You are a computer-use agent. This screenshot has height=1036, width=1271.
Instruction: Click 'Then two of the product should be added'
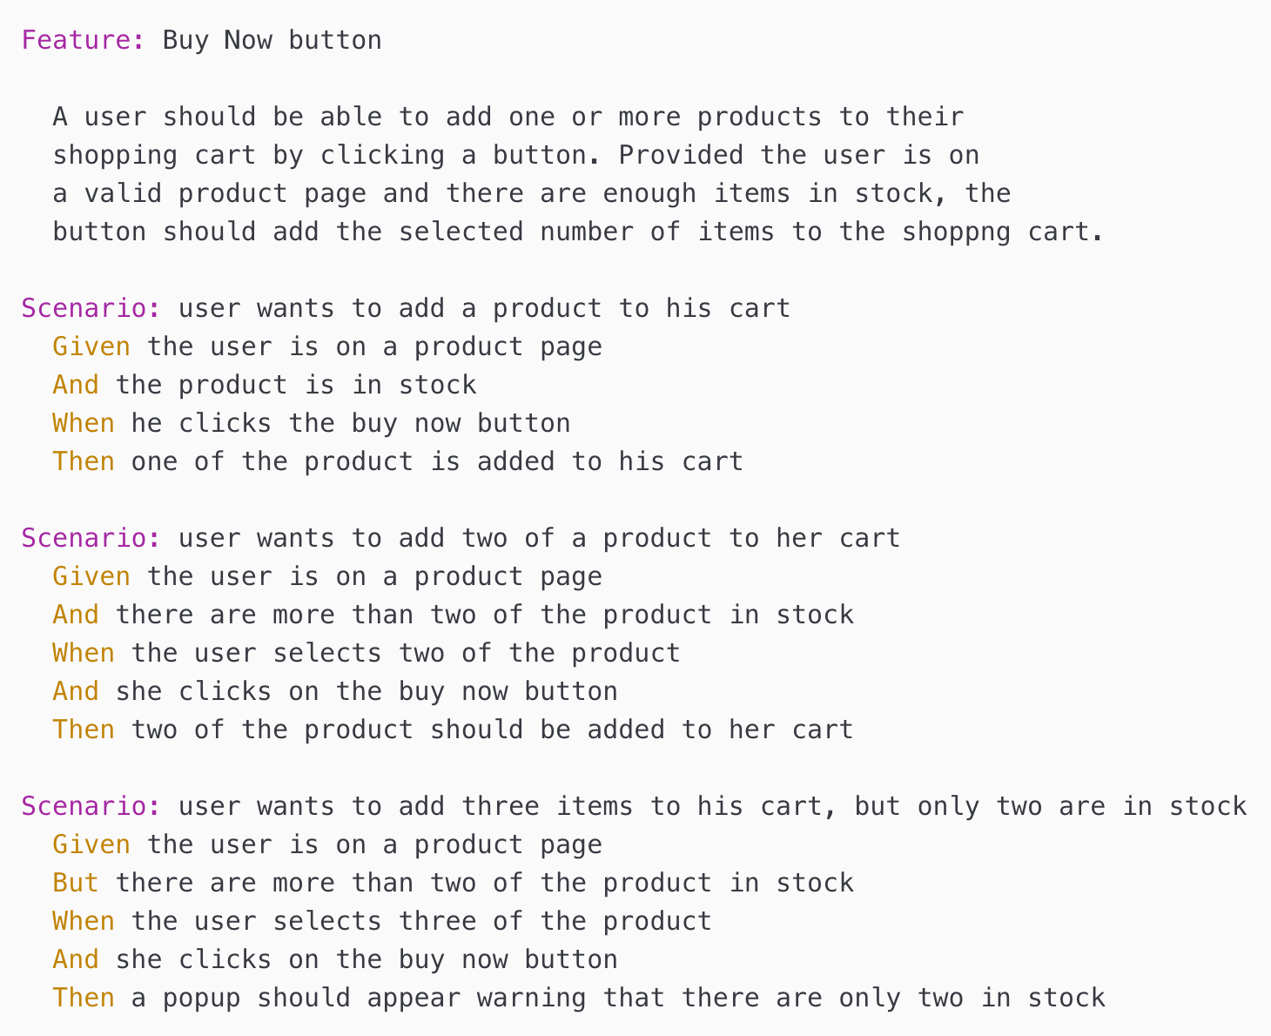[453, 730]
